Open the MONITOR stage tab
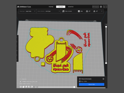The width and height of the screenshot is (124, 93). pyautogui.click(x=71, y=7)
